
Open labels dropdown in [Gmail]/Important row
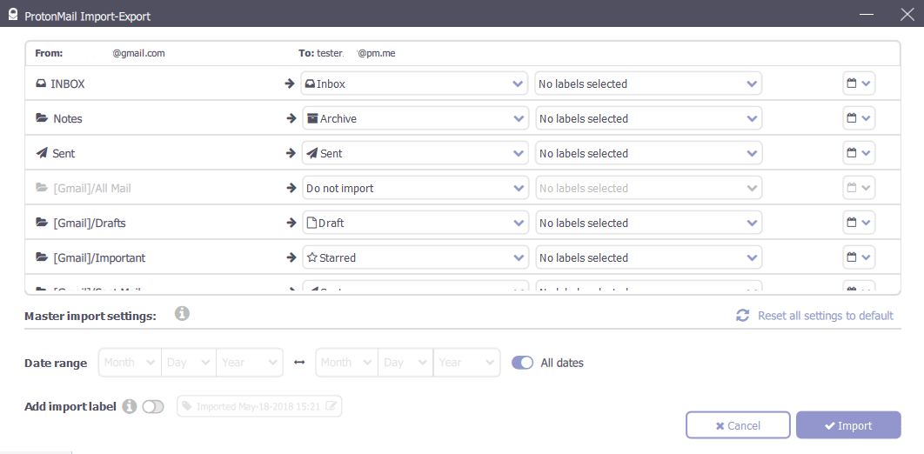649,257
